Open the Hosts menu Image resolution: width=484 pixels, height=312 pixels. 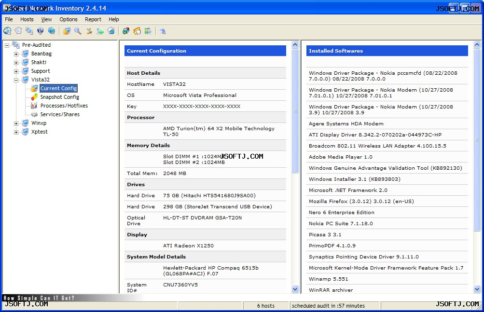tap(27, 19)
